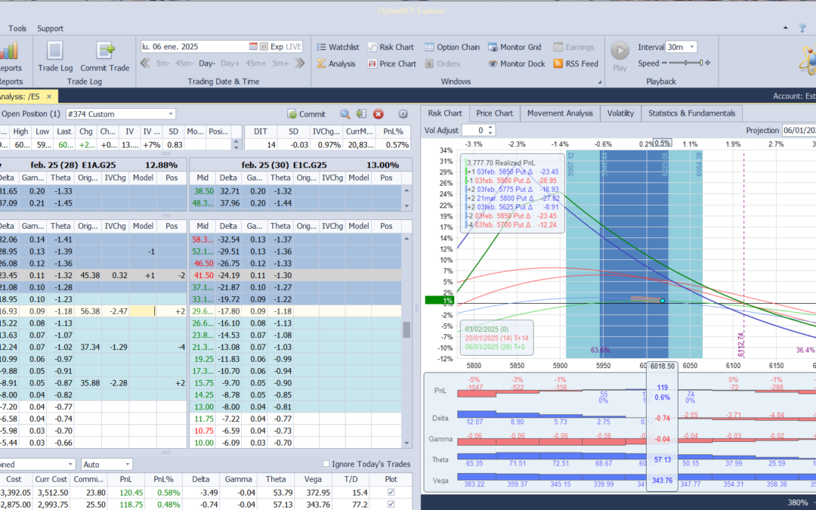816x510 pixels.
Task: Click the Vol Adjust spinner arrows
Action: click(x=490, y=130)
